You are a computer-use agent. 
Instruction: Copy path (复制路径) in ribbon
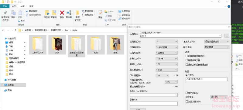pyautogui.click(x=31, y=11)
